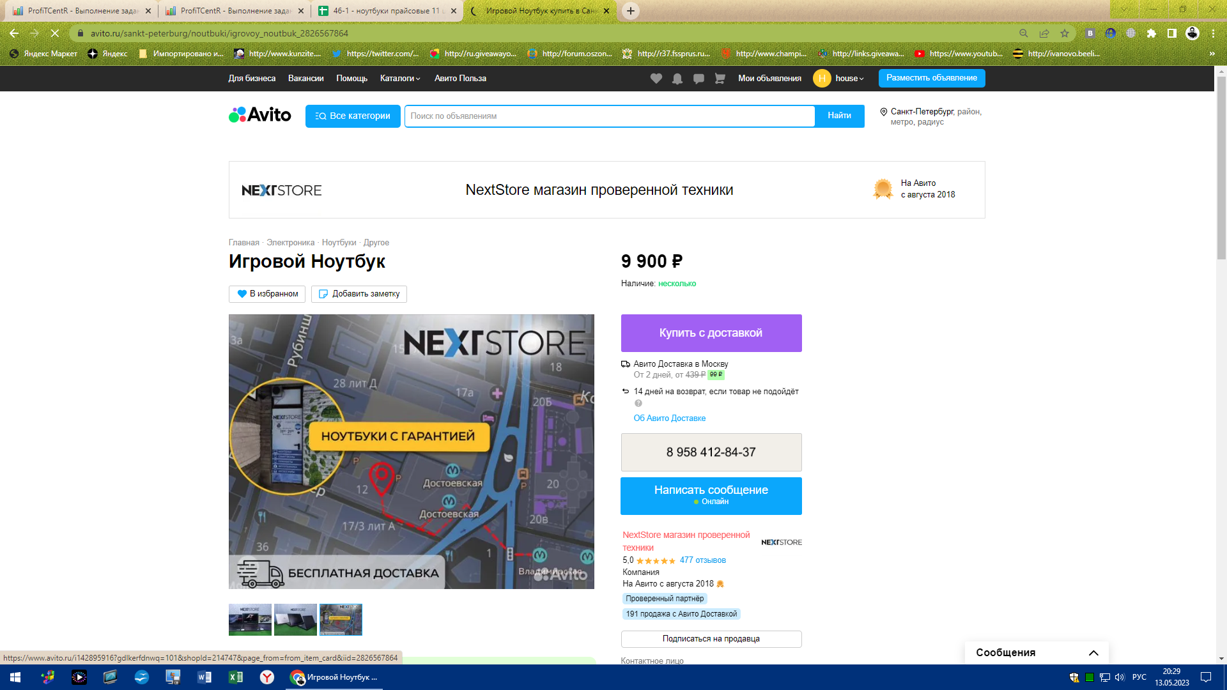Open Все категории menu
Image resolution: width=1227 pixels, height=690 pixels.
coord(353,116)
